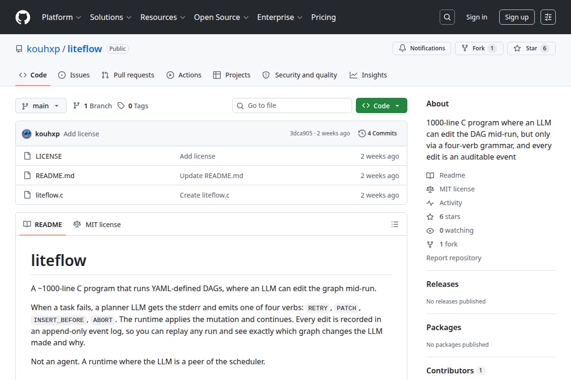Click the Sign in link

click(x=477, y=17)
